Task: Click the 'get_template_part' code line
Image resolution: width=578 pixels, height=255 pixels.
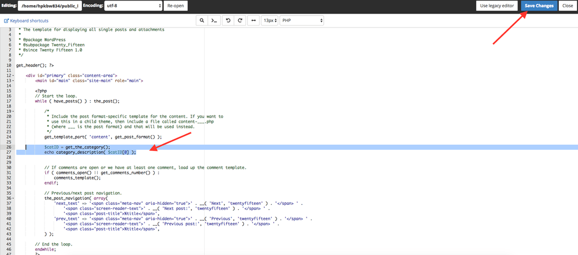Action: [103, 137]
